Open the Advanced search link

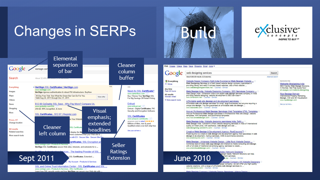click(272, 77)
